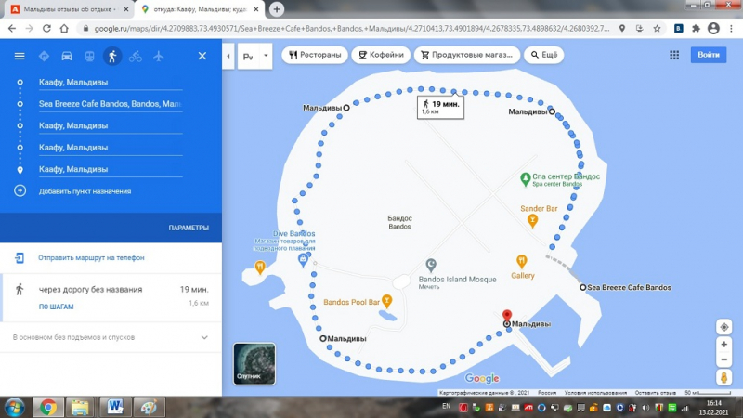The height and width of the screenshot is (418, 743).
Task: Collapse the side panel arrow
Action: point(228,56)
